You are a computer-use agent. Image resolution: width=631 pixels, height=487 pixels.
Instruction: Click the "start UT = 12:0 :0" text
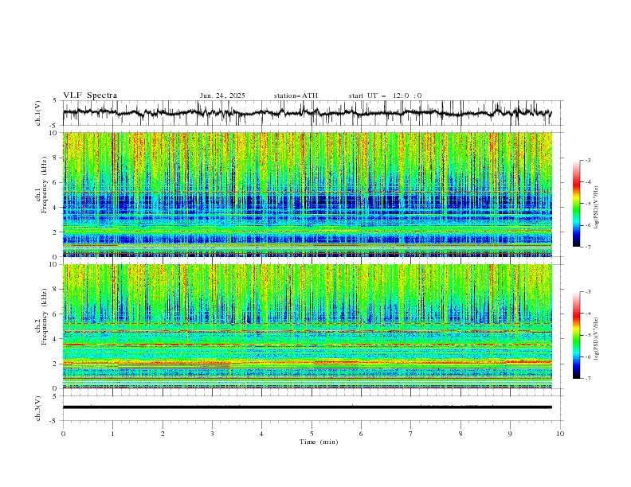tap(385, 95)
